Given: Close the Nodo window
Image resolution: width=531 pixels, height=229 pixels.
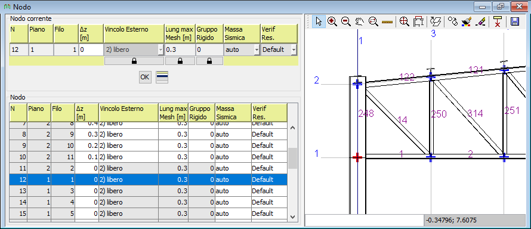Looking at the screenshot, I should tap(520, 6).
